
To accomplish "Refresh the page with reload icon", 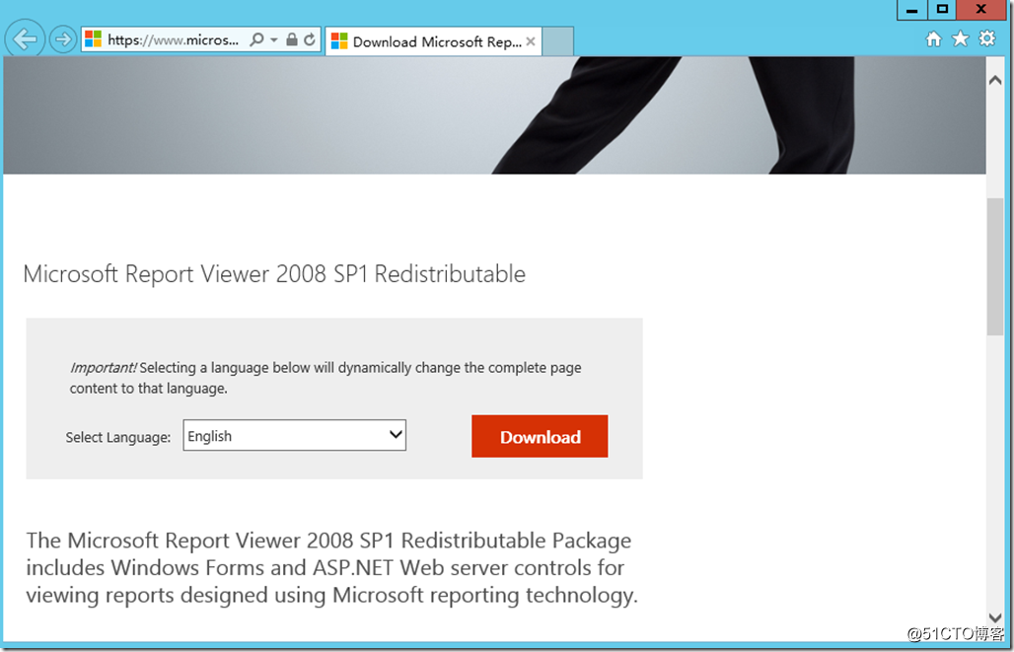I will pos(310,39).
